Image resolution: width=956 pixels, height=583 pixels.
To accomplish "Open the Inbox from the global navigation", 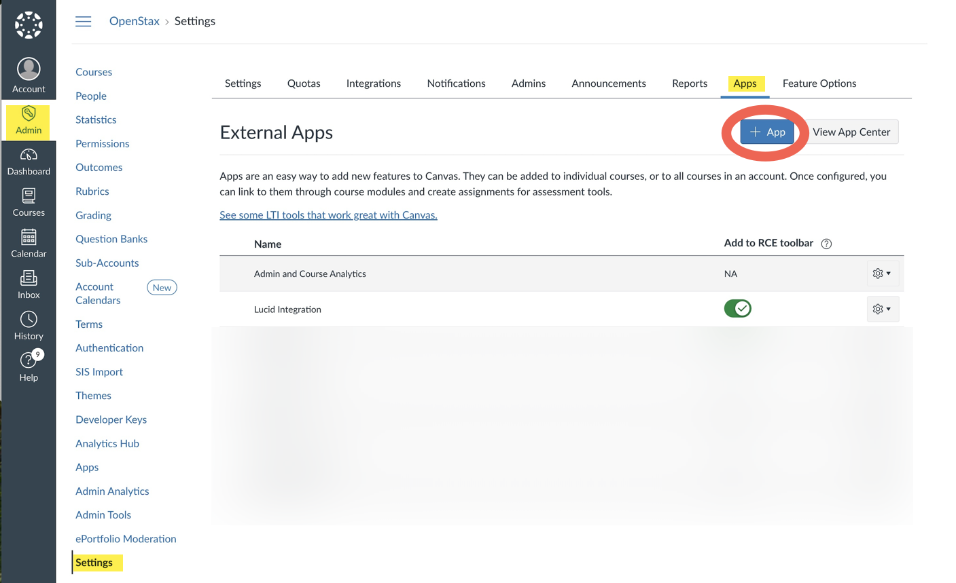I will point(29,284).
